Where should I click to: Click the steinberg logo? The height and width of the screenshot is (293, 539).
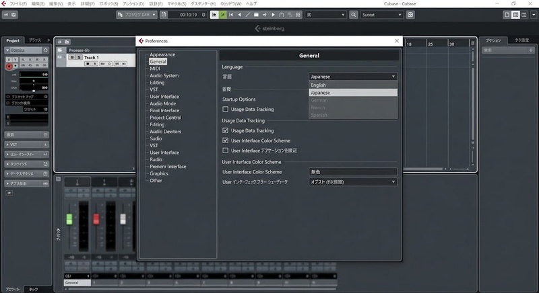click(270, 28)
